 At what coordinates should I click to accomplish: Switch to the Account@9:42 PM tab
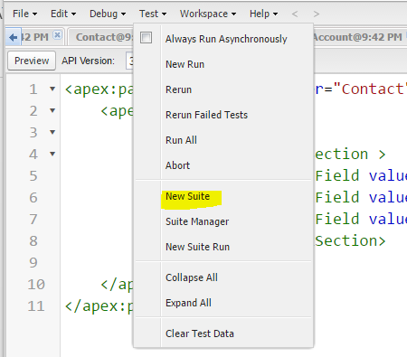(x=357, y=37)
